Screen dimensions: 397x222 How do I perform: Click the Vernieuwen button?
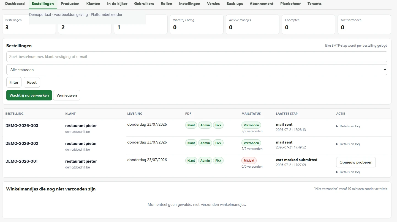point(67,95)
